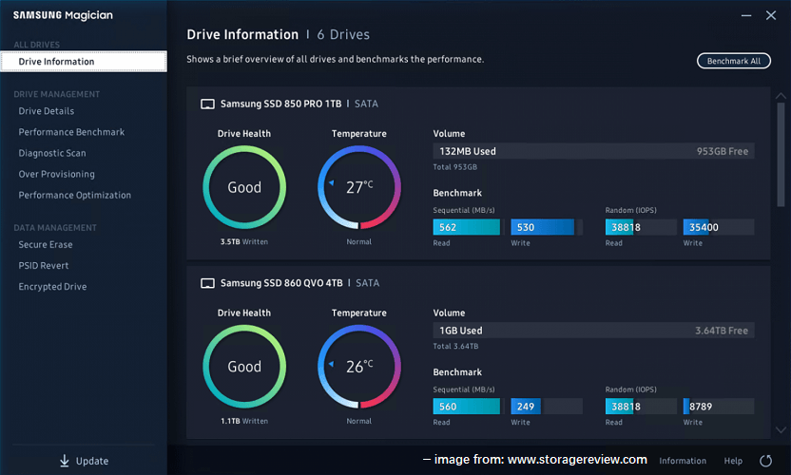
Task: Click the 860 QVO Drive Health Good gauge
Action: (x=244, y=367)
